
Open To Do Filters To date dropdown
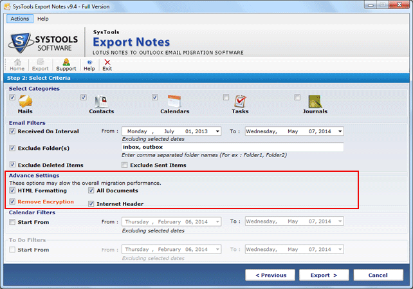click(340, 249)
